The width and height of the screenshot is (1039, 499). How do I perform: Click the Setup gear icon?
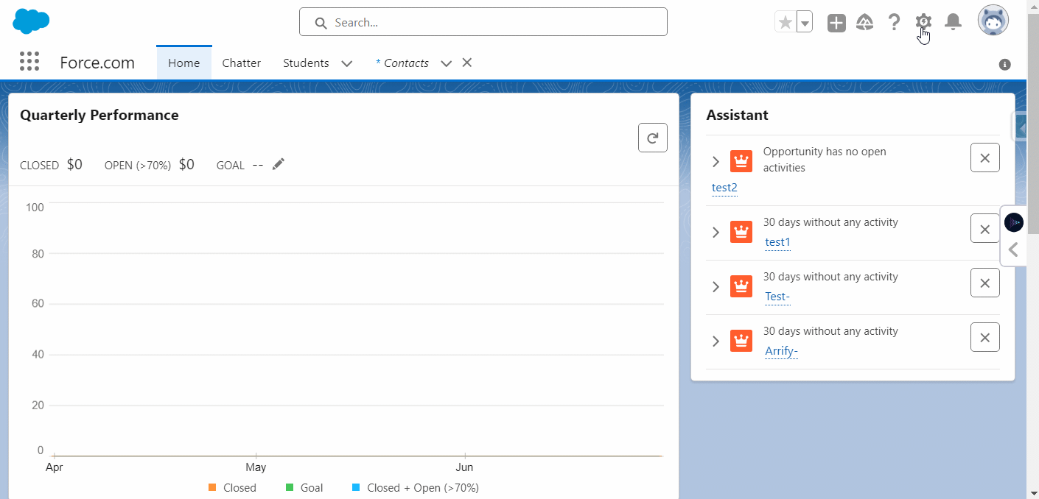pyautogui.click(x=923, y=22)
